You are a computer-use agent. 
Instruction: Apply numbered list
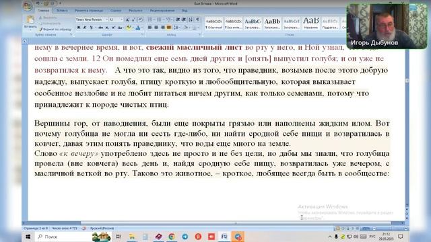[x=159, y=19]
